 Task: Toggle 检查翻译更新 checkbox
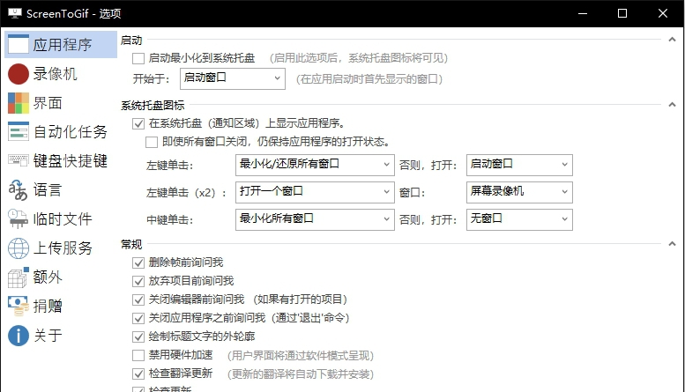point(138,374)
